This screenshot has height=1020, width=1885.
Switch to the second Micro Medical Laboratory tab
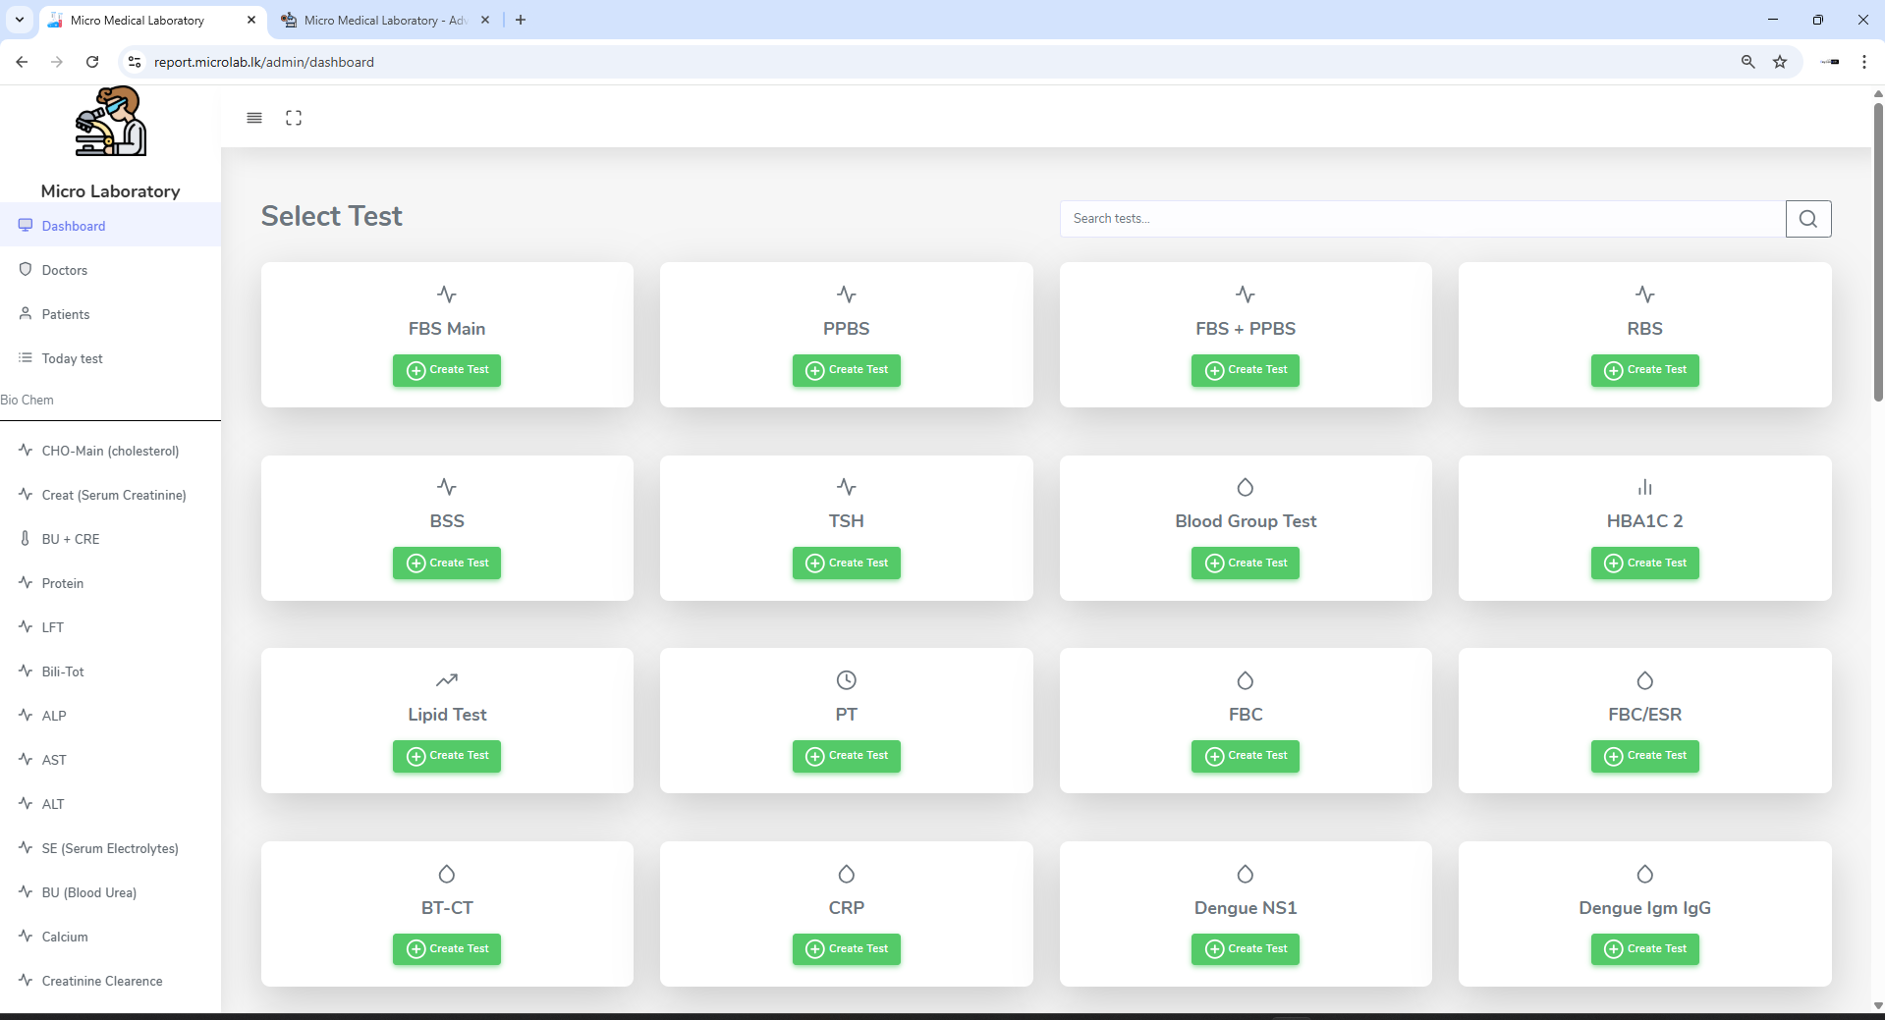click(385, 20)
